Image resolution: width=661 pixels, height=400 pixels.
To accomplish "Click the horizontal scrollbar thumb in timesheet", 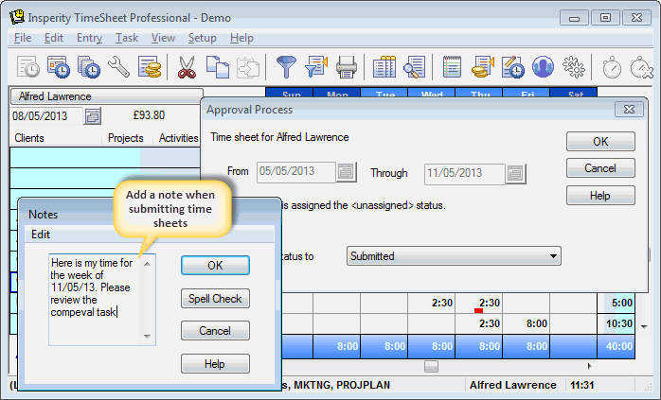I will point(431,366).
